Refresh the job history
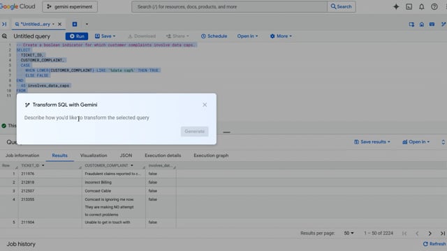Viewport: 447px width, 251px height. pyautogui.click(x=434, y=244)
